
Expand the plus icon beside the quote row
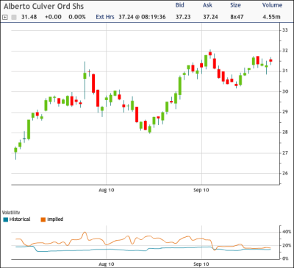pyautogui.click(x=4, y=18)
